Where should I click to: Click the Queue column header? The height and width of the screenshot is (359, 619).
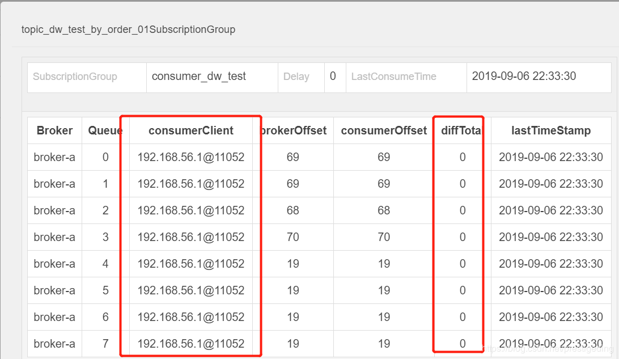(105, 130)
